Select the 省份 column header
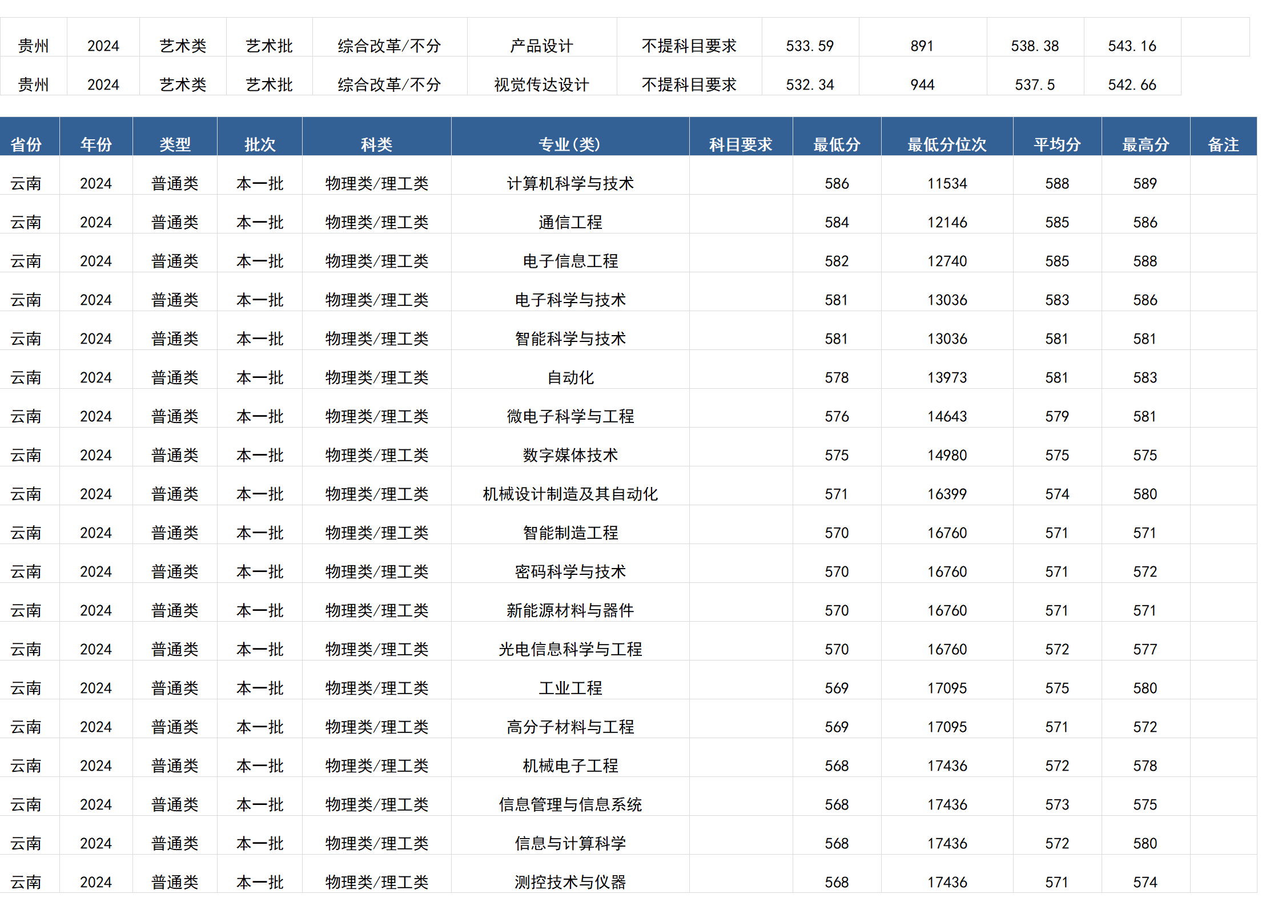This screenshot has height=906, width=1282. point(30,144)
